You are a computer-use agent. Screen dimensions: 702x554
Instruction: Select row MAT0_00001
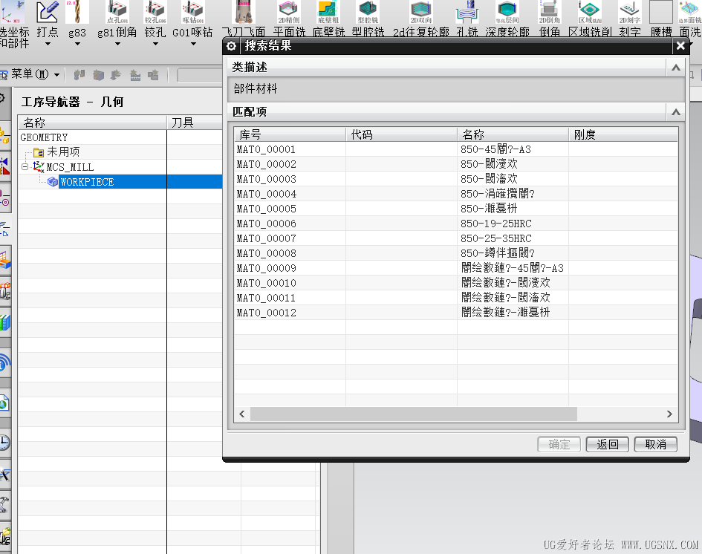[x=456, y=149]
